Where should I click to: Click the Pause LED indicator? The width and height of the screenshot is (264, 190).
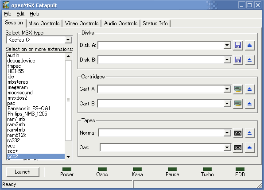point(172,169)
